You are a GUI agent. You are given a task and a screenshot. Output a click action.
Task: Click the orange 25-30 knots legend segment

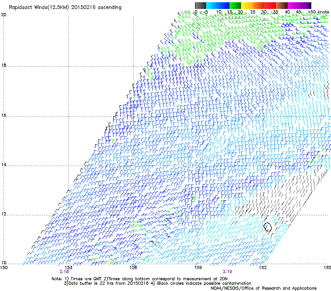259,5
